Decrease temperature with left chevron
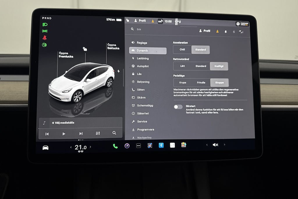This screenshot has height=199, width=298. [71, 147]
